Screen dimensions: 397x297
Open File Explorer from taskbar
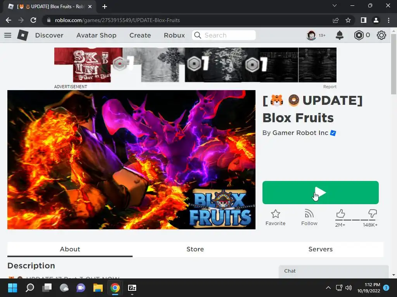pos(98,288)
